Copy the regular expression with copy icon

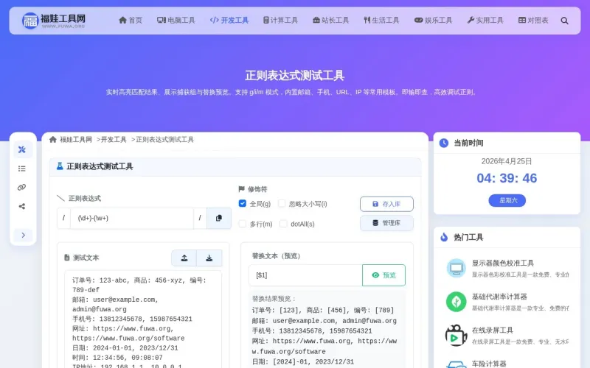219,218
